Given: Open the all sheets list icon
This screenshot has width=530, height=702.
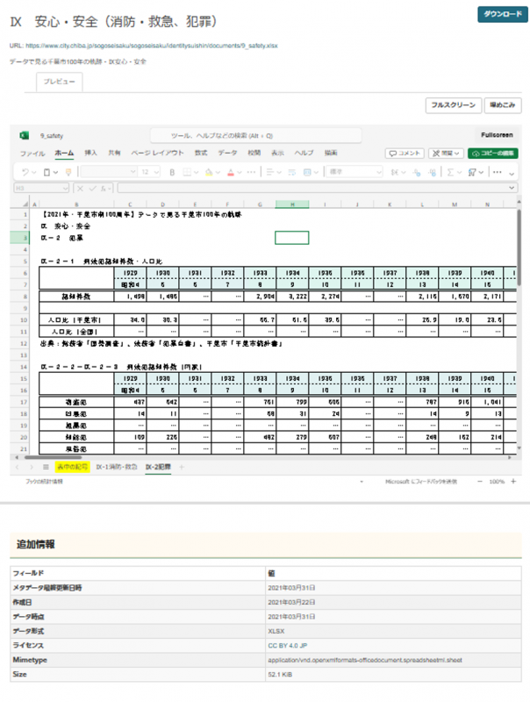Looking at the screenshot, I should point(44,467).
